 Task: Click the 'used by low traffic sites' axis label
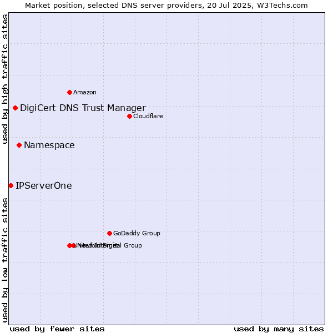pos(5,260)
